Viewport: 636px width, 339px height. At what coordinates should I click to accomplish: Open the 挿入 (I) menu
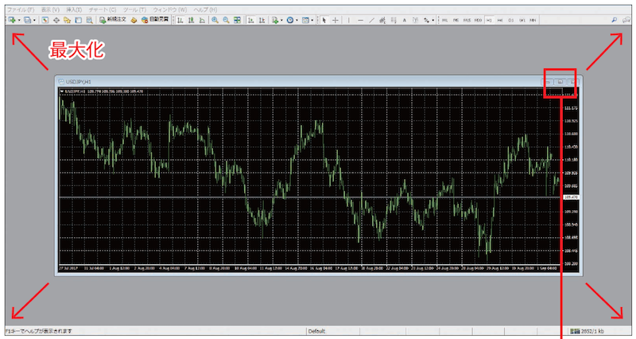pos(74,10)
